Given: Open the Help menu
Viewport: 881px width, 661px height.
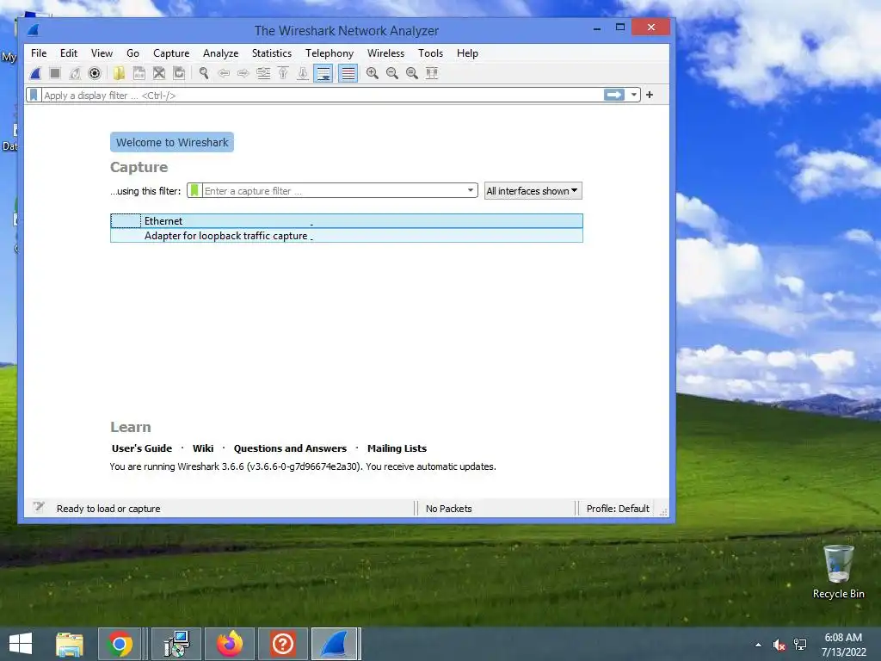Looking at the screenshot, I should [467, 53].
